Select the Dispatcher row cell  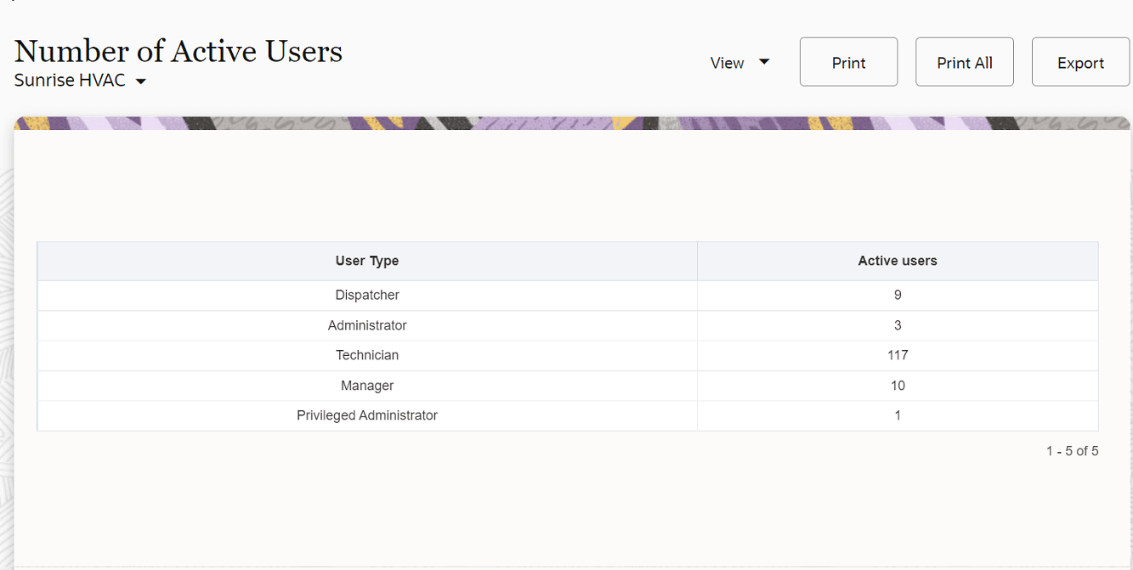coord(366,295)
